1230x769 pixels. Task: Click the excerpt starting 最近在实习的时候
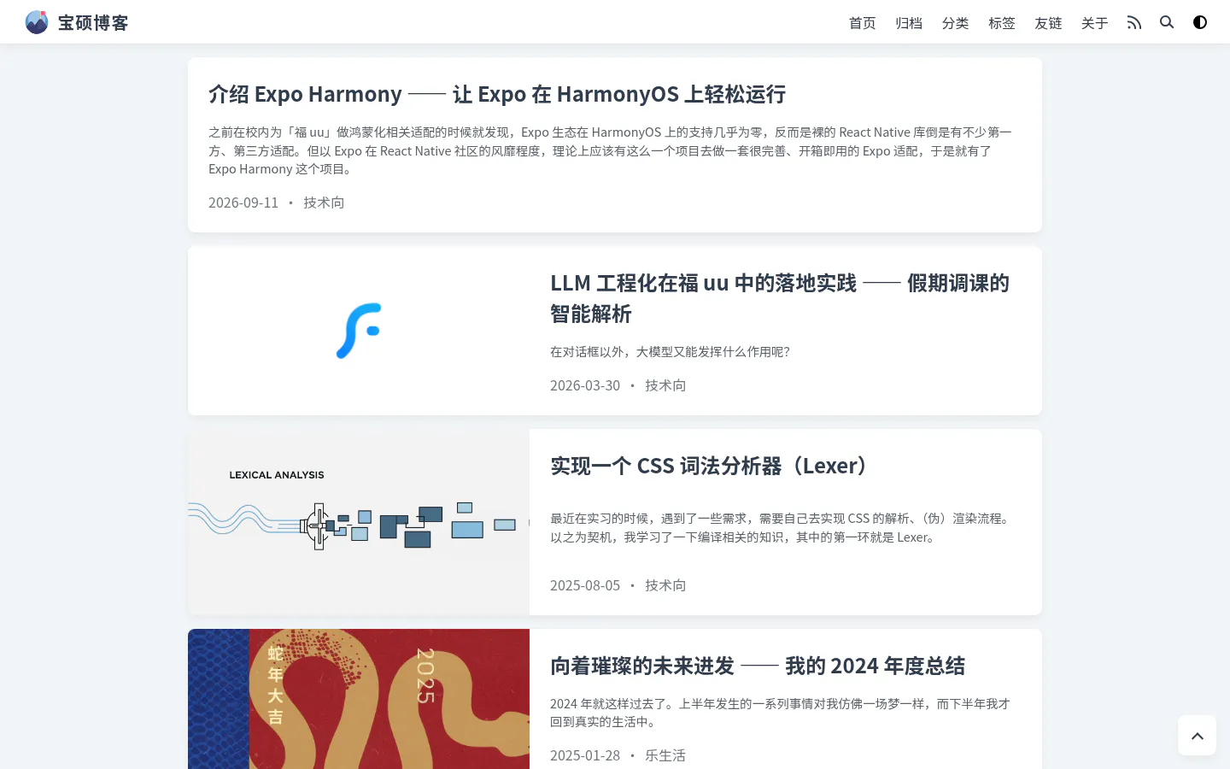(x=782, y=527)
